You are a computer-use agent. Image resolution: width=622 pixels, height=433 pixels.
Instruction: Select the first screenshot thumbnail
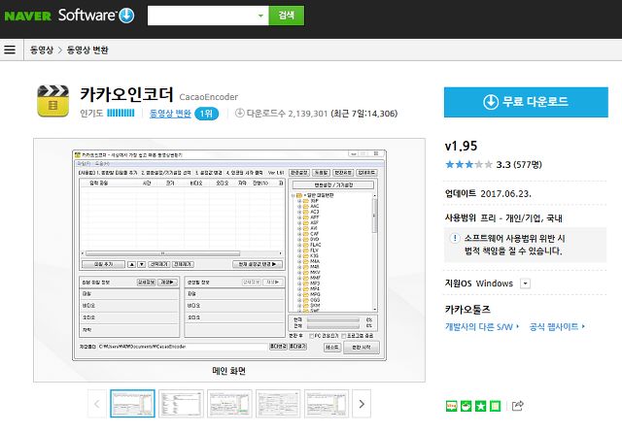(x=132, y=404)
